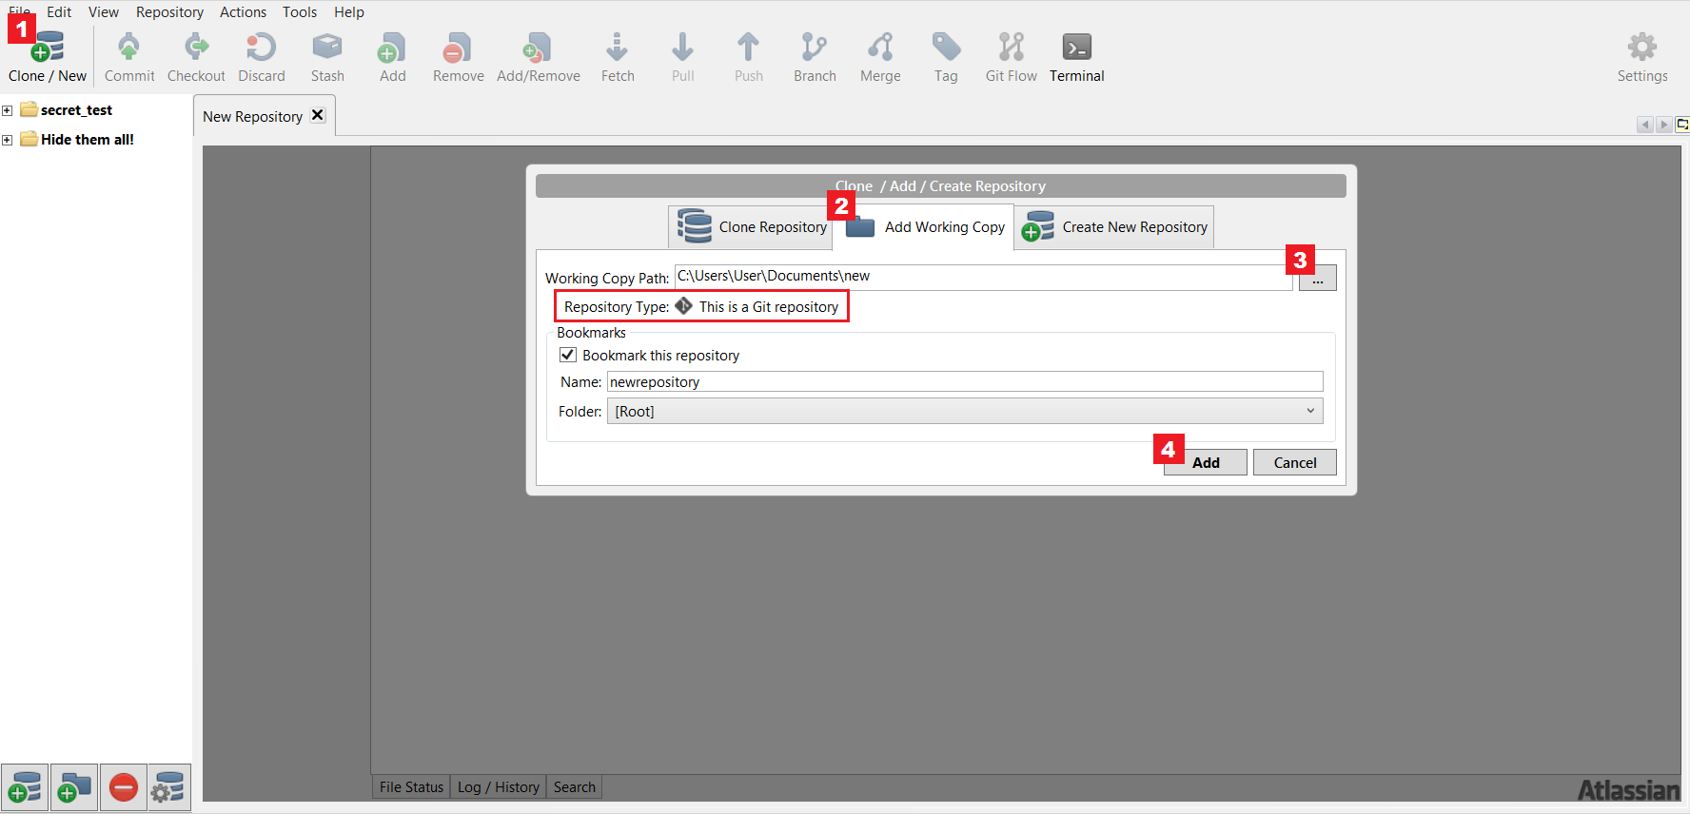Switch to Clone Repository tab
The image size is (1690, 814).
click(751, 227)
